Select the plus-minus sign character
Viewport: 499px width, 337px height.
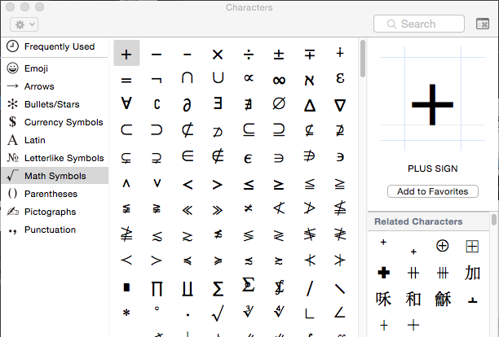[279, 54]
